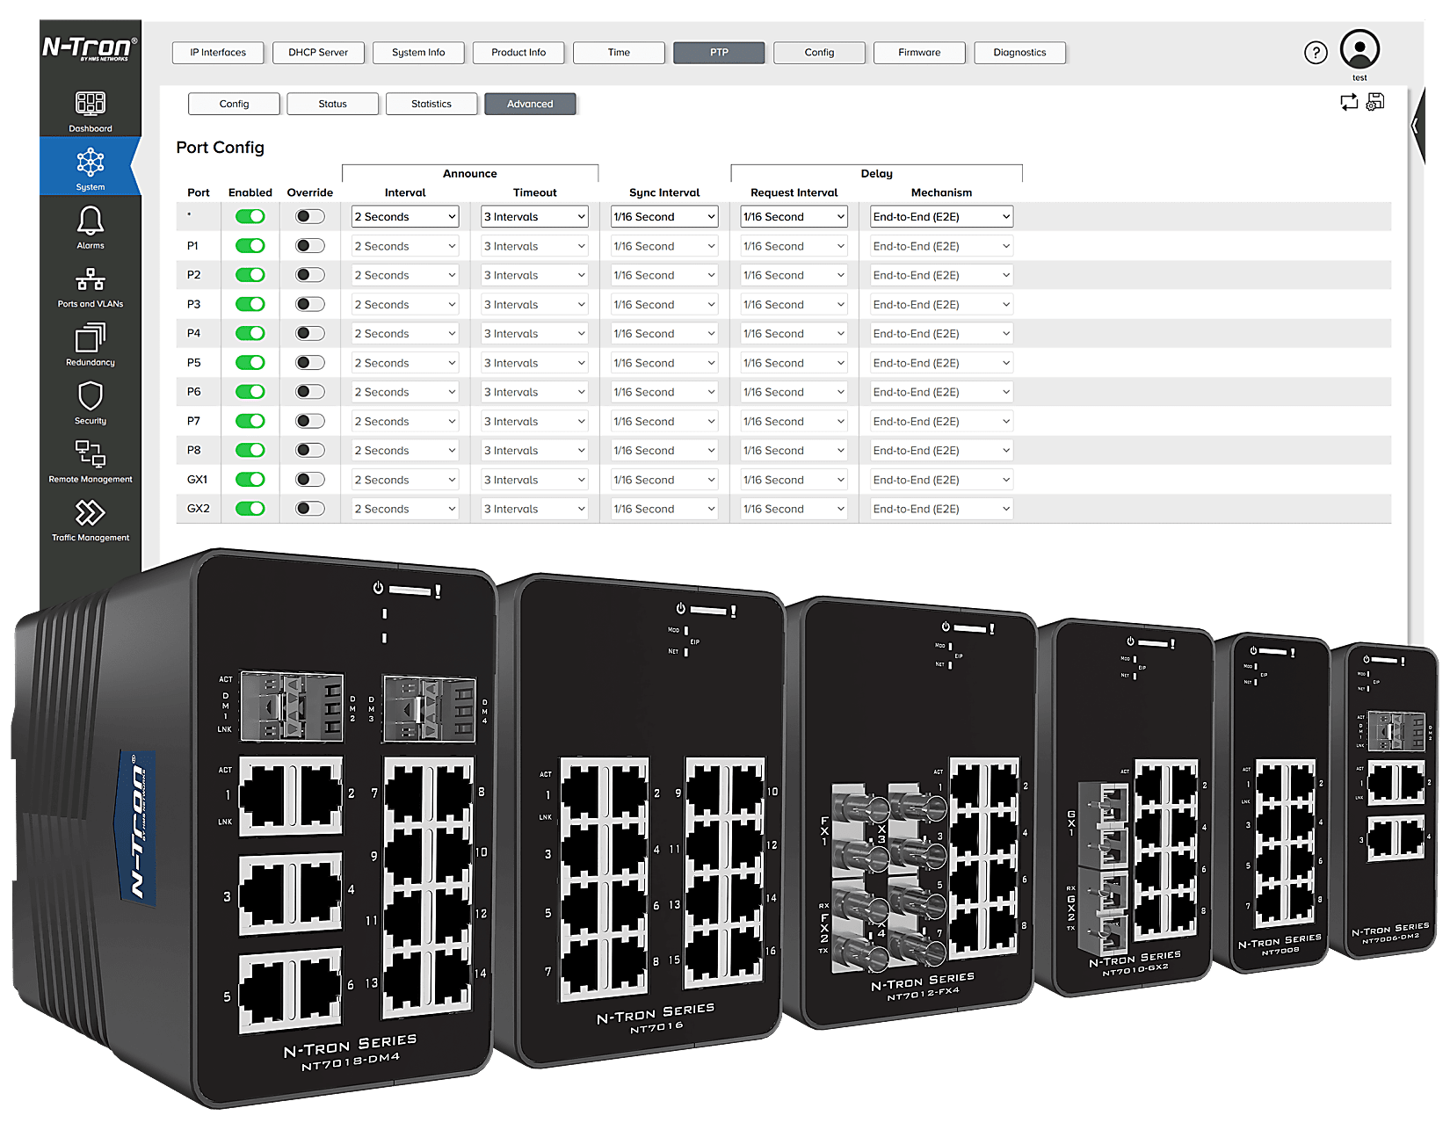Click the Mechanism column header
The width and height of the screenshot is (1450, 1130).
click(941, 192)
